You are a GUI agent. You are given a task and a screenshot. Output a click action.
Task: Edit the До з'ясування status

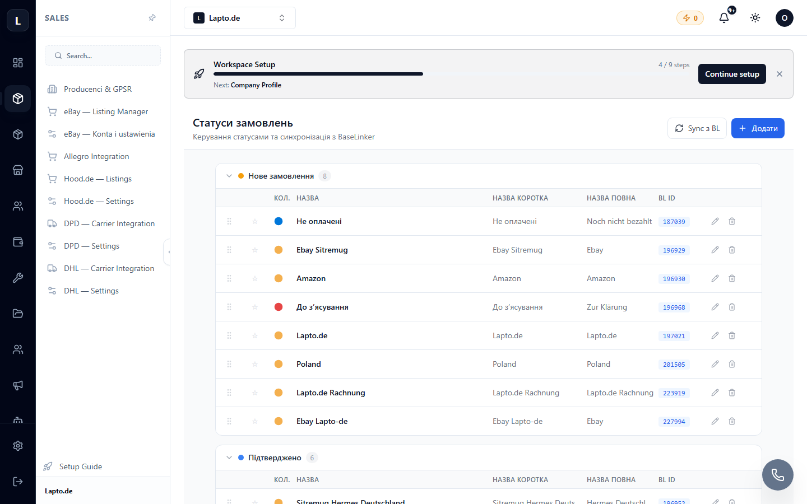pos(715,307)
